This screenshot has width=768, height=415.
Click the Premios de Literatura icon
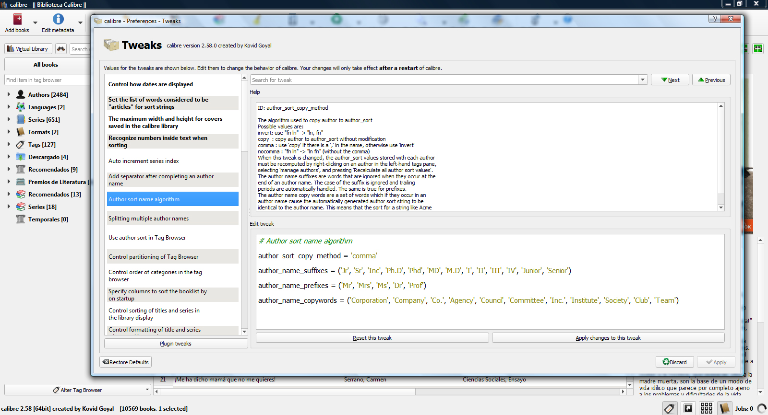tap(21, 182)
